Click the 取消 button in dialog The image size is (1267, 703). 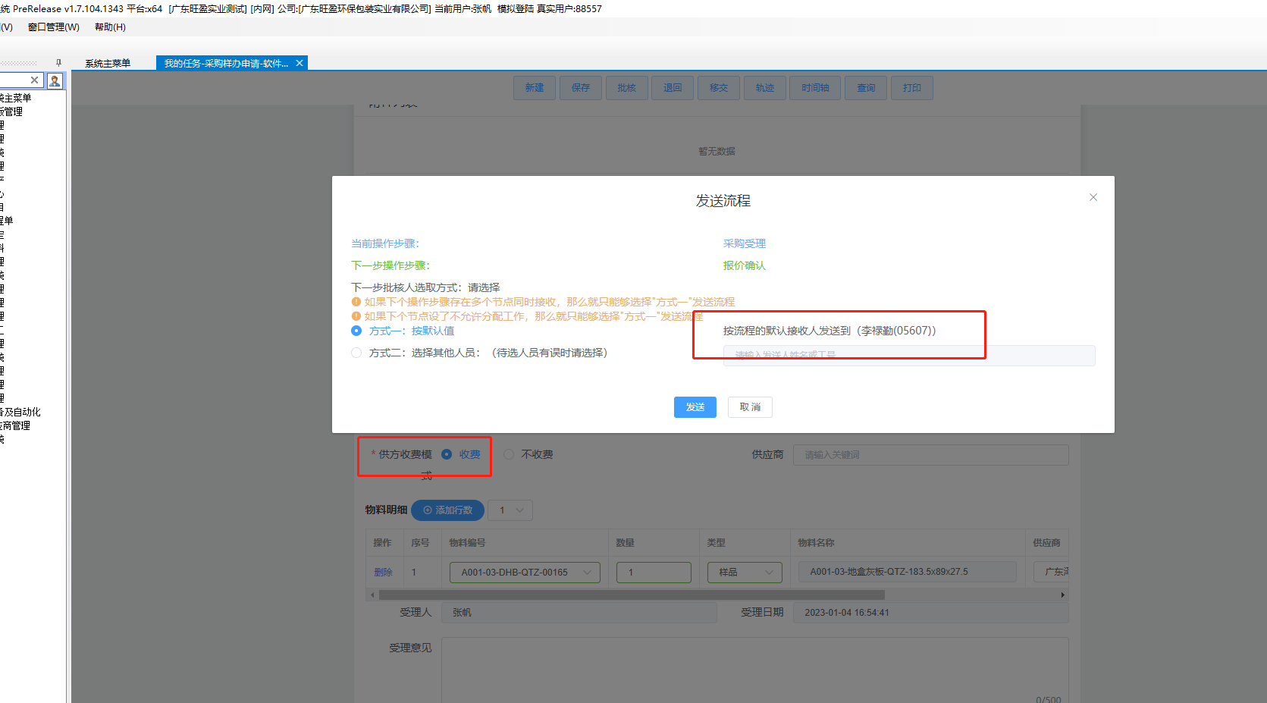pos(750,407)
